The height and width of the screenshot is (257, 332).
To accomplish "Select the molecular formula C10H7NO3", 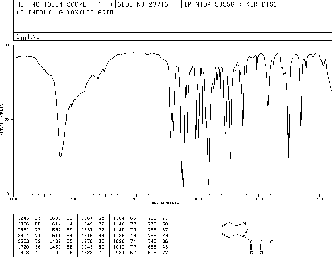I will 29,37.
